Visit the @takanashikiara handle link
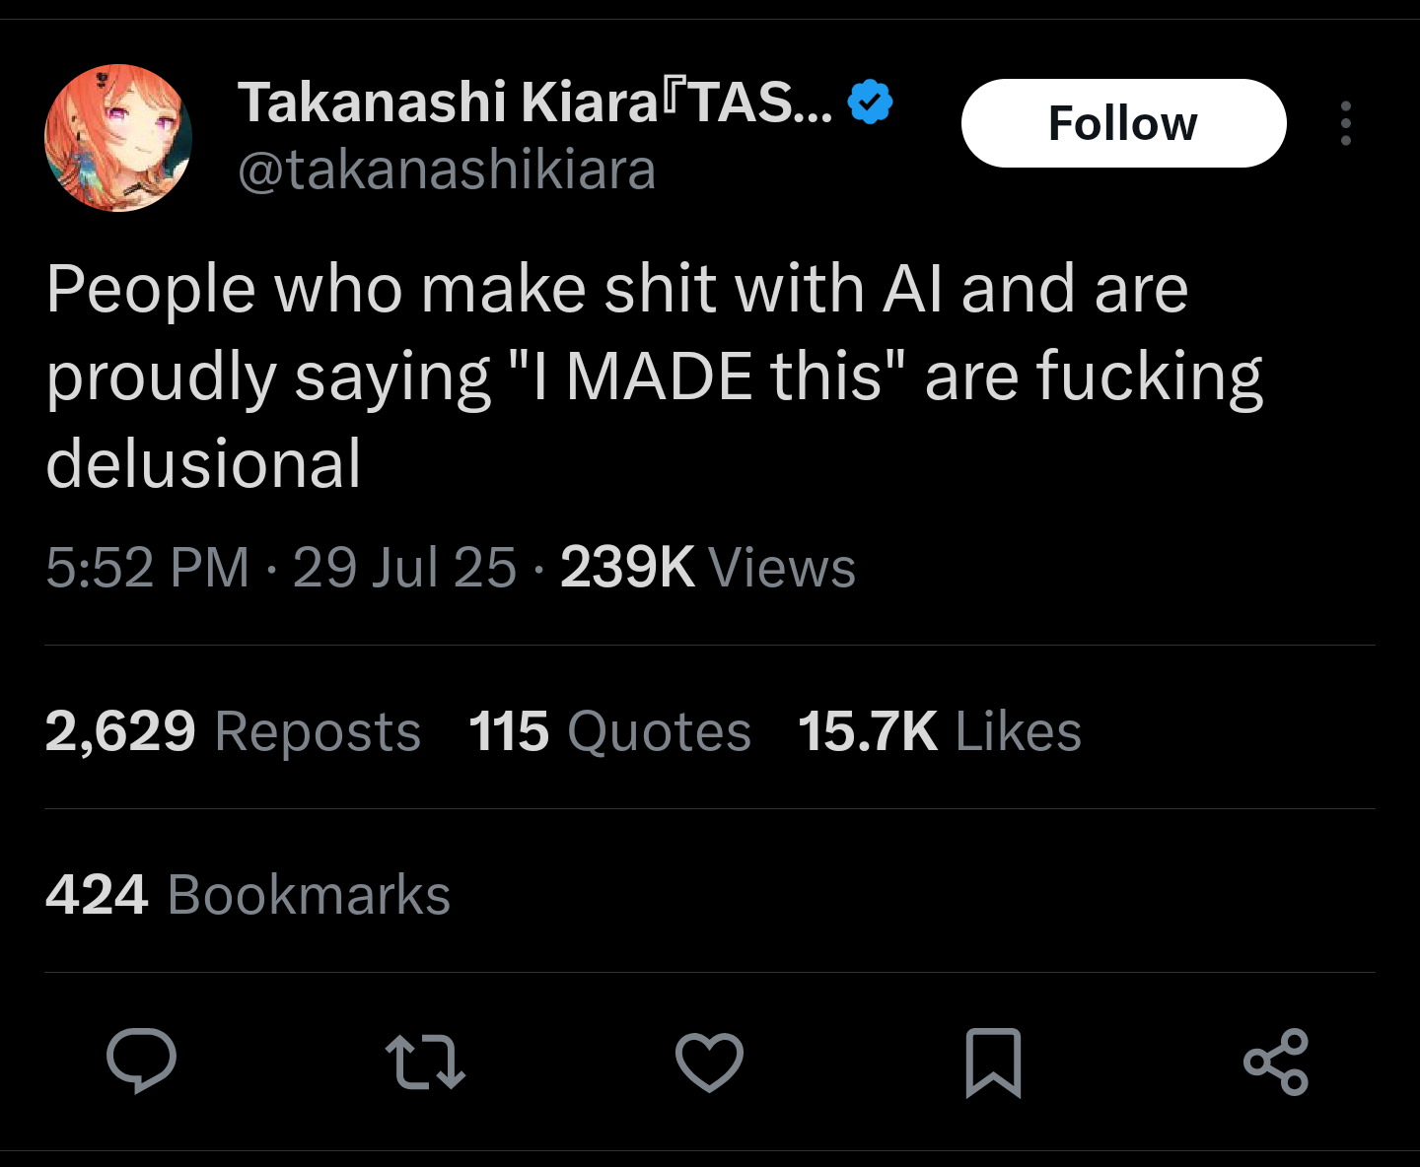This screenshot has height=1167, width=1420. pyautogui.click(x=447, y=170)
